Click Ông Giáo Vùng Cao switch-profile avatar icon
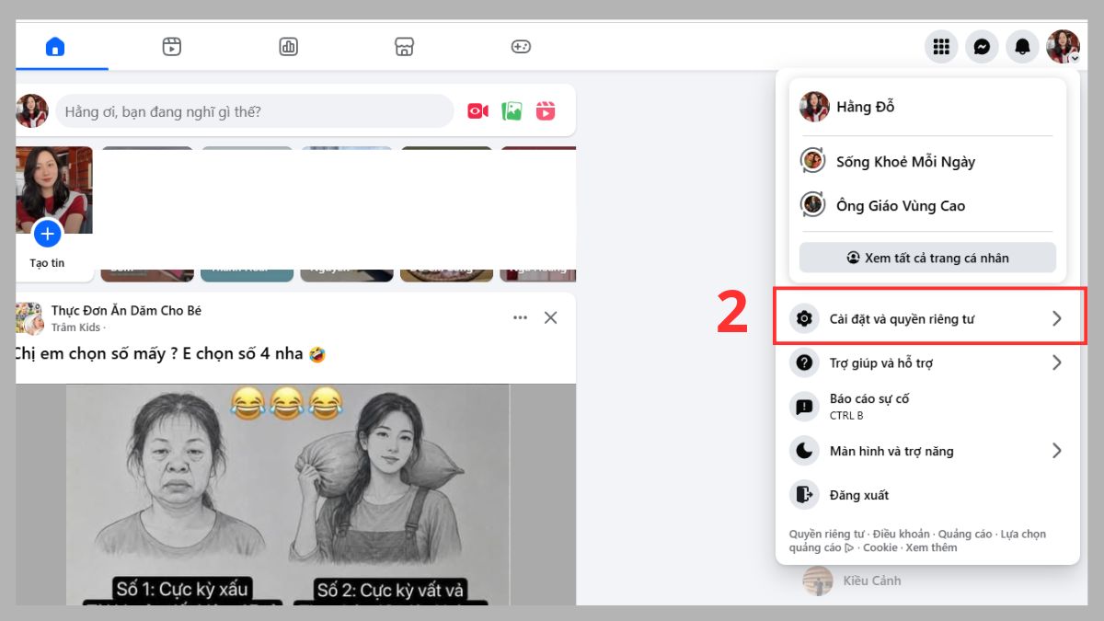Viewport: 1104px width, 621px height. [x=813, y=205]
